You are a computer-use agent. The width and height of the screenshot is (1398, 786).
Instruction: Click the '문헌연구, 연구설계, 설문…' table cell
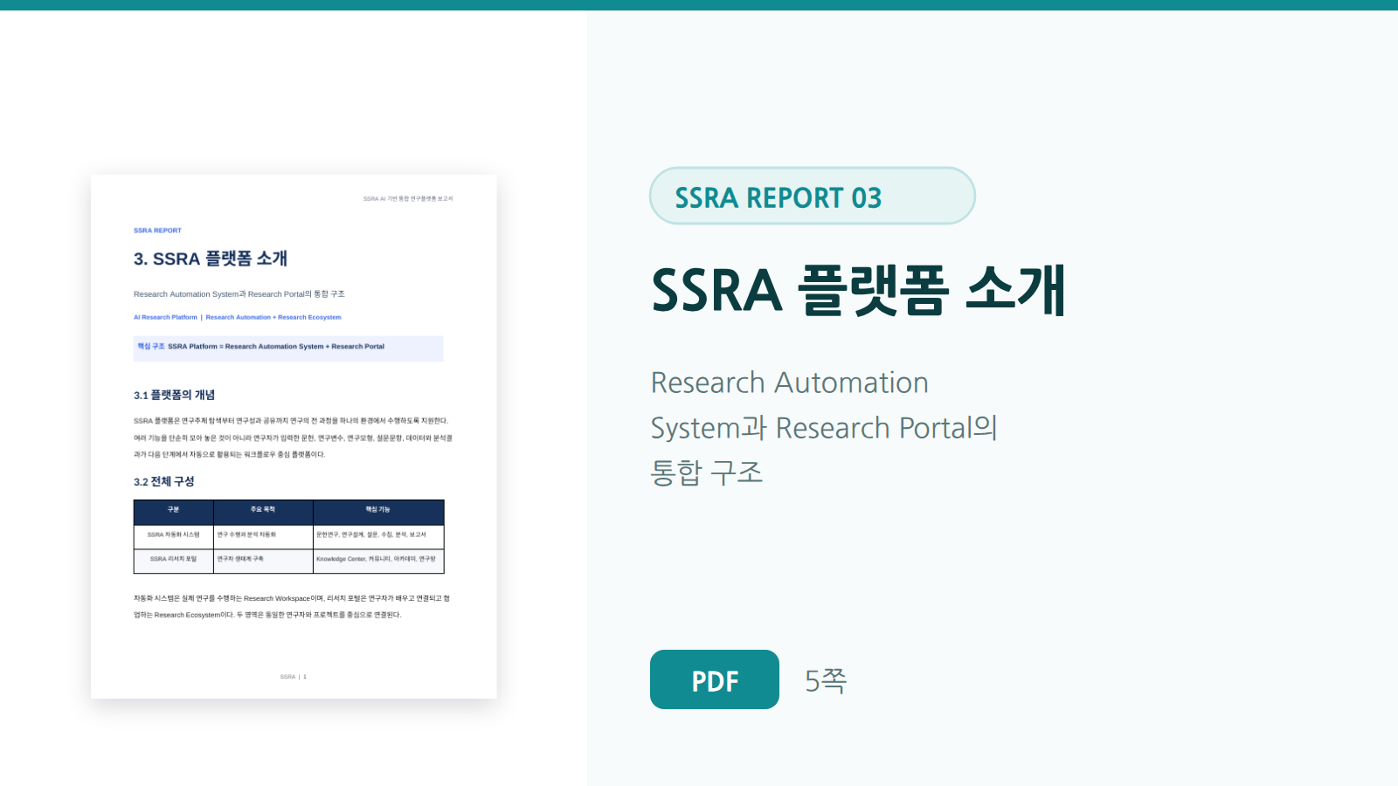pos(378,536)
